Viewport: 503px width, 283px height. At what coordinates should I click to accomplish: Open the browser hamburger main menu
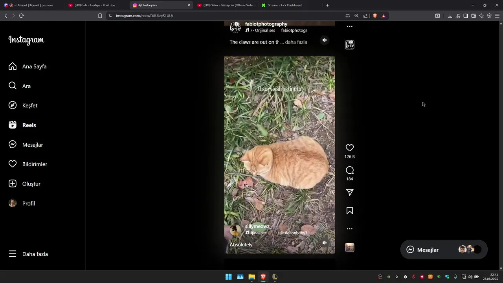(x=497, y=16)
